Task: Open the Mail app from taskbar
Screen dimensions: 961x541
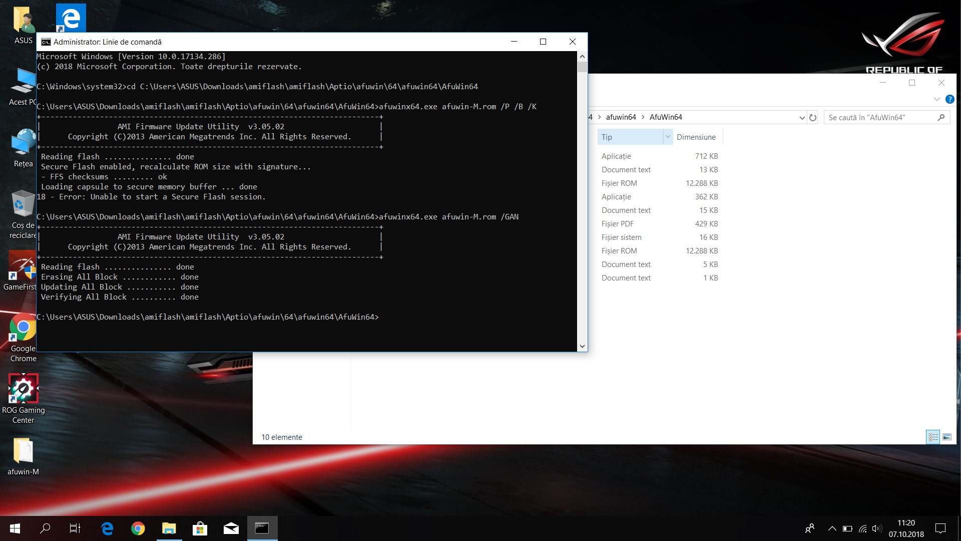Action: point(231,528)
